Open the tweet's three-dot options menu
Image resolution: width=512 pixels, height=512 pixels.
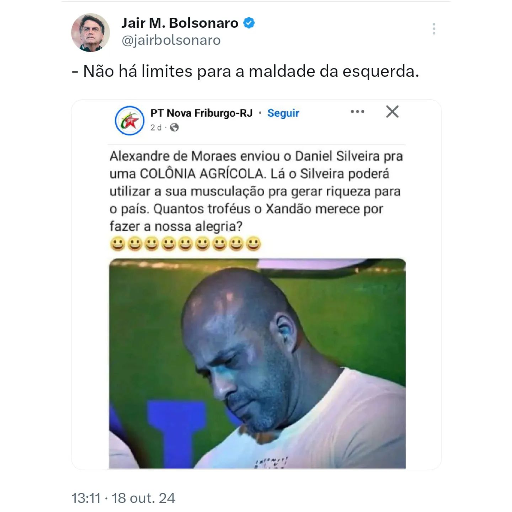[x=434, y=29]
